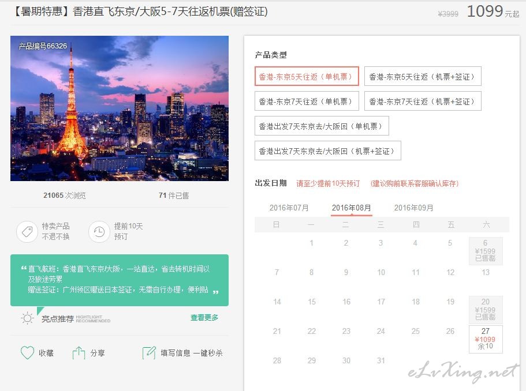Click the fill-info pencil icon
526x391 pixels.
tap(149, 353)
